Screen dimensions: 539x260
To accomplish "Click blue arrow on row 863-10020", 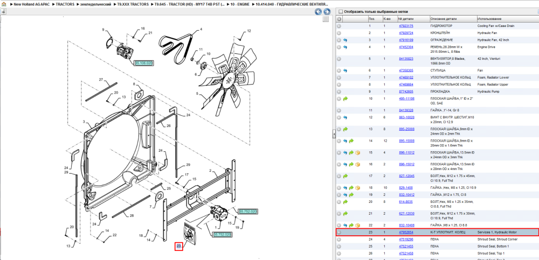I will click(x=345, y=117).
